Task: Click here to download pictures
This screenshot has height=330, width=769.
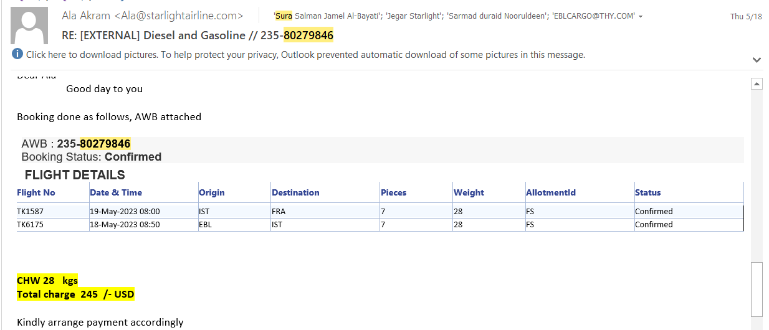Action: [x=92, y=55]
